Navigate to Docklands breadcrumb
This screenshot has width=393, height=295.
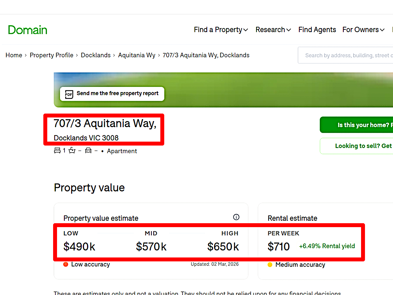point(96,55)
